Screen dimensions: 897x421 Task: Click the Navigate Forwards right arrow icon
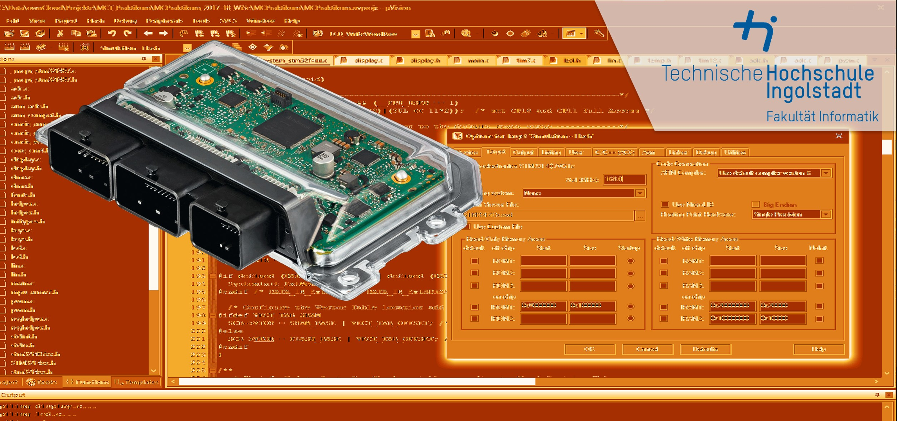pyautogui.click(x=163, y=34)
